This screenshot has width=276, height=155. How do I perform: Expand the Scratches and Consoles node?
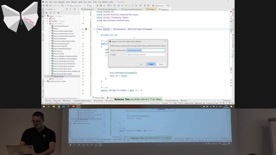point(45,81)
